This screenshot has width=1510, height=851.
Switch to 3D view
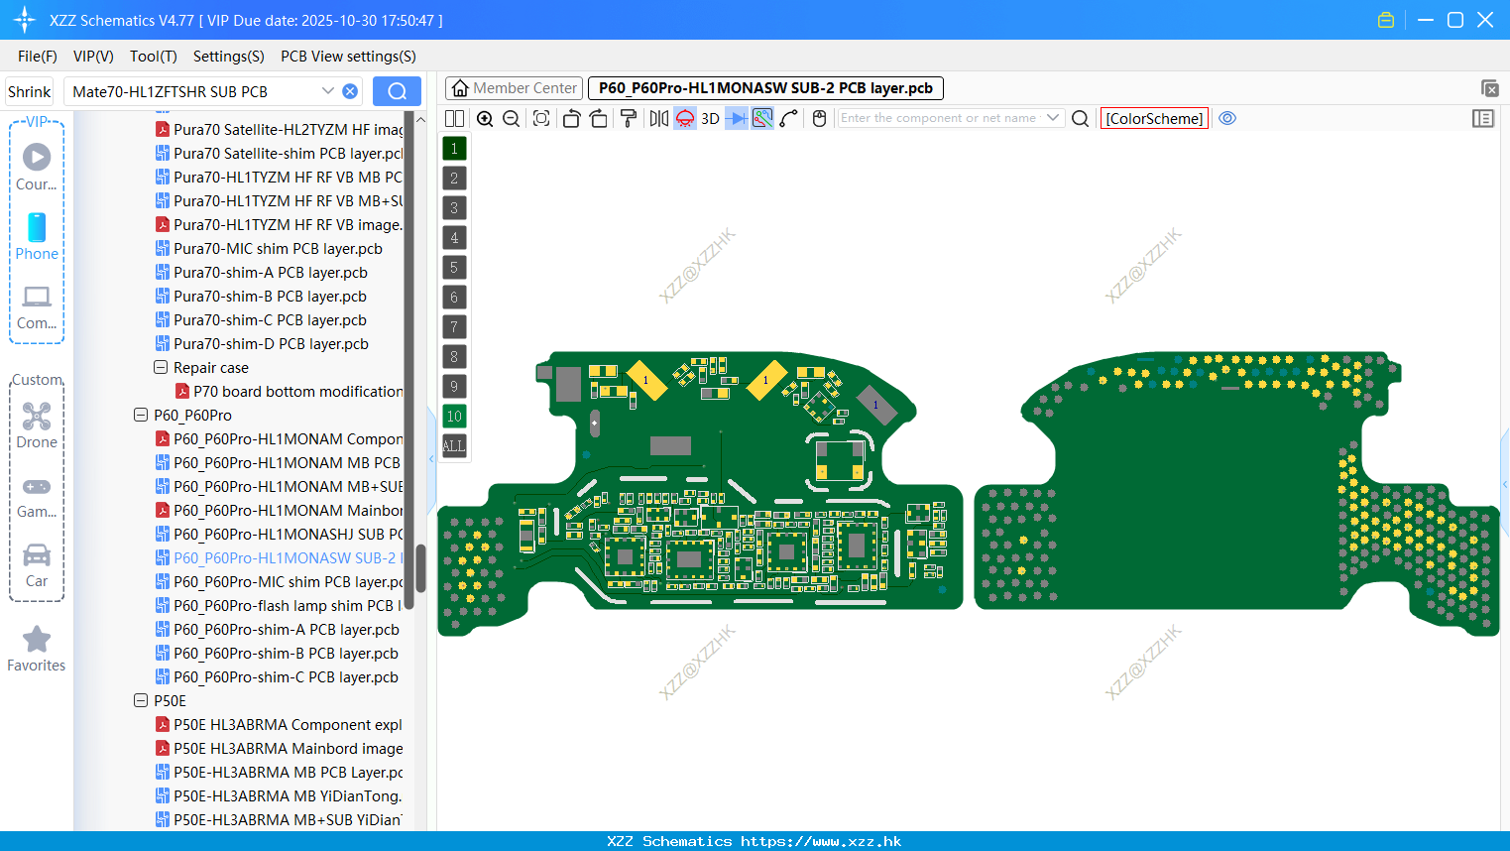710,118
